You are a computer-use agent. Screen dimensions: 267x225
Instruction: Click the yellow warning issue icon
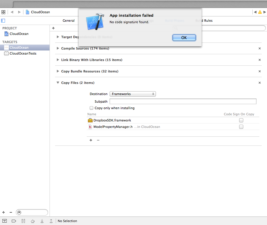[260, 12]
